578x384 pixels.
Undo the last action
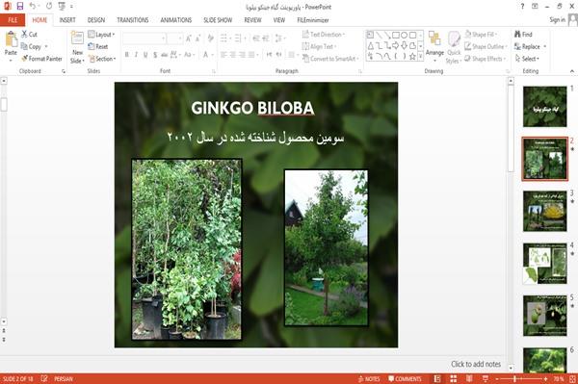(33, 7)
